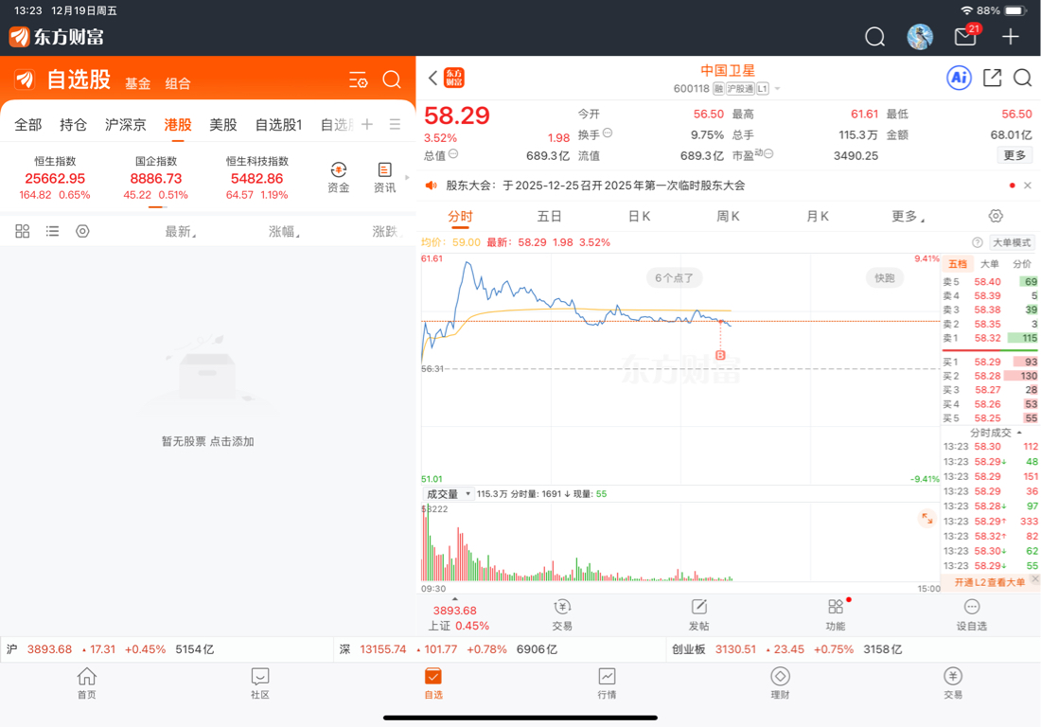The width and height of the screenshot is (1041, 727).
Task: Open 成交量 indicator dropdown
Action: coord(449,494)
